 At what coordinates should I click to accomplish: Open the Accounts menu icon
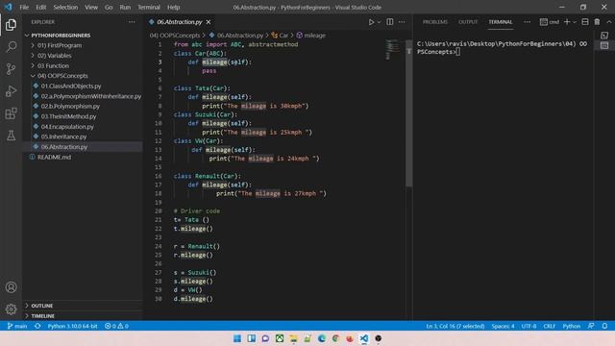(11, 287)
